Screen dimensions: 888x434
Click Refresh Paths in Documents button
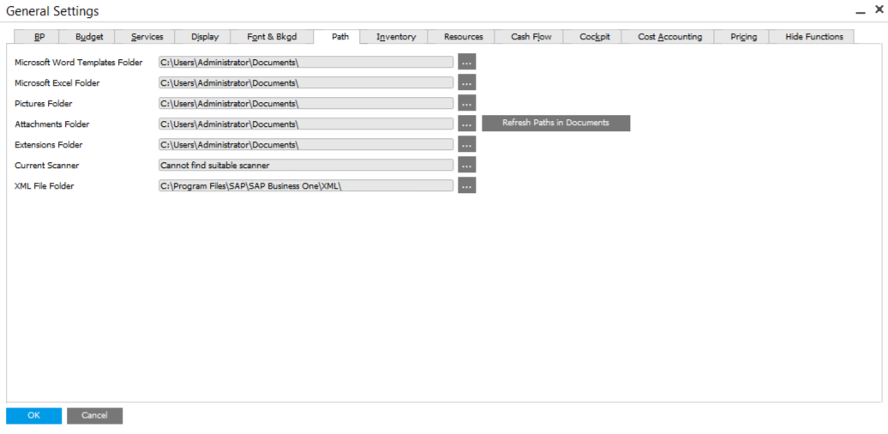click(555, 124)
